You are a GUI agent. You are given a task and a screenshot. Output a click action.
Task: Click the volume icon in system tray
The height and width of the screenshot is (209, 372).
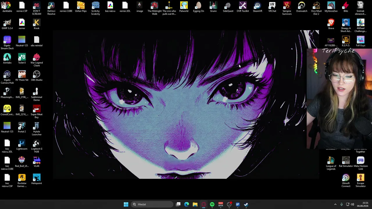pos(352,204)
